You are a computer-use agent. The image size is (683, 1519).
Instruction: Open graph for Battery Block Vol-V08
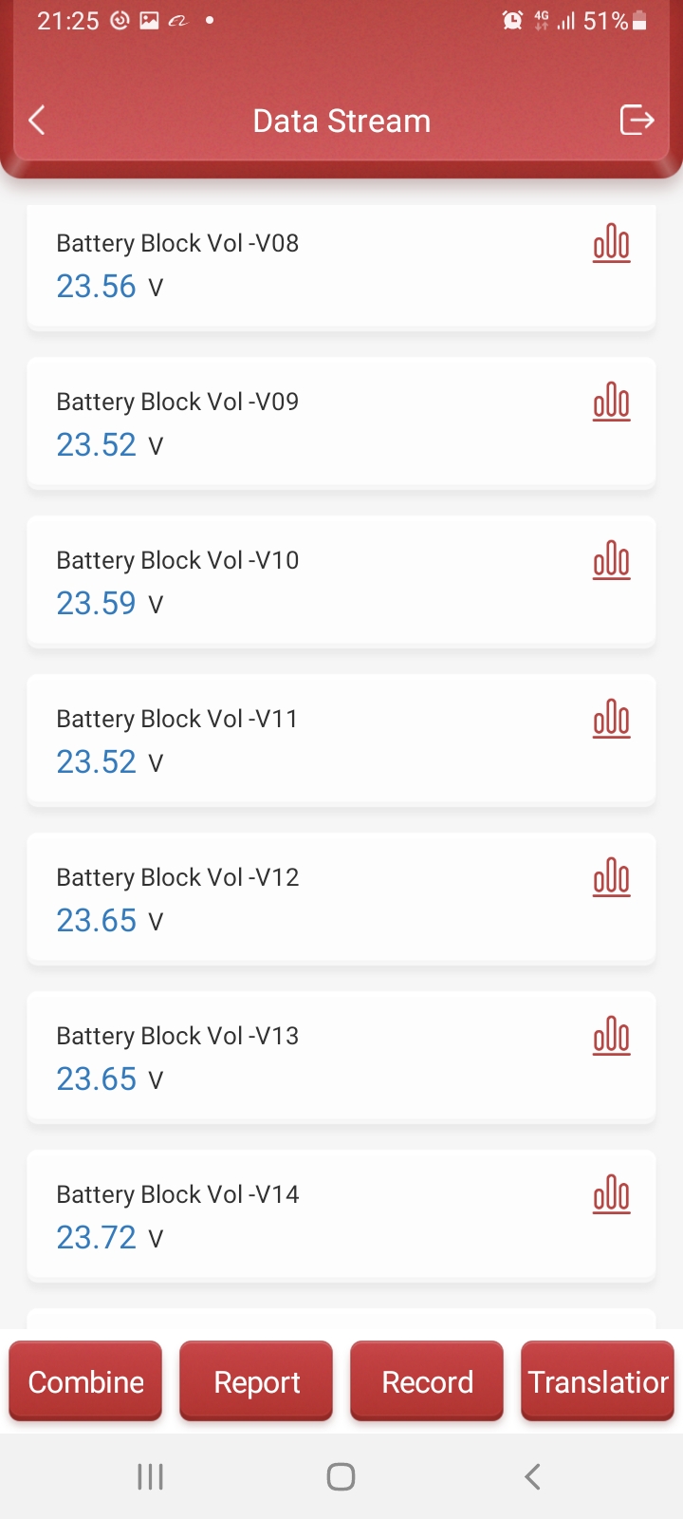tap(612, 244)
